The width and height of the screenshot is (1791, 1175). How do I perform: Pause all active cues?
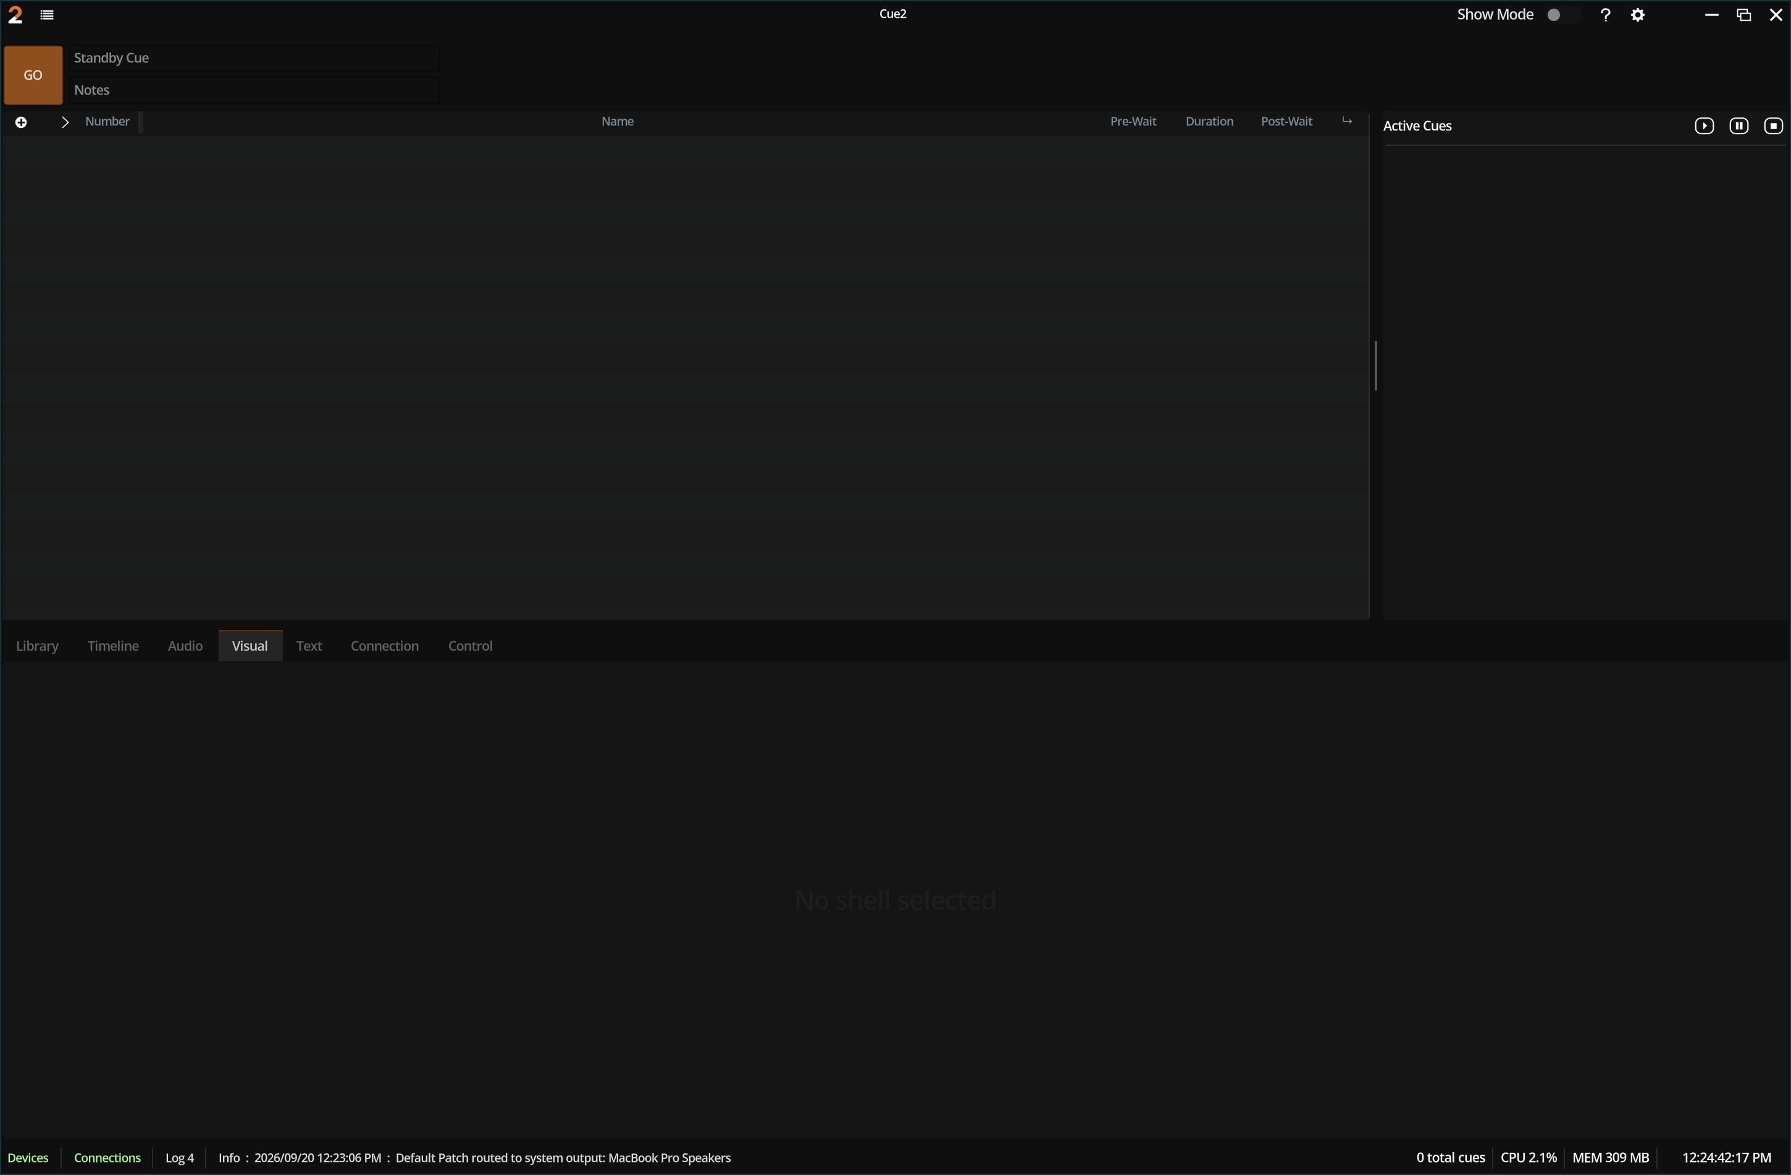tap(1739, 125)
